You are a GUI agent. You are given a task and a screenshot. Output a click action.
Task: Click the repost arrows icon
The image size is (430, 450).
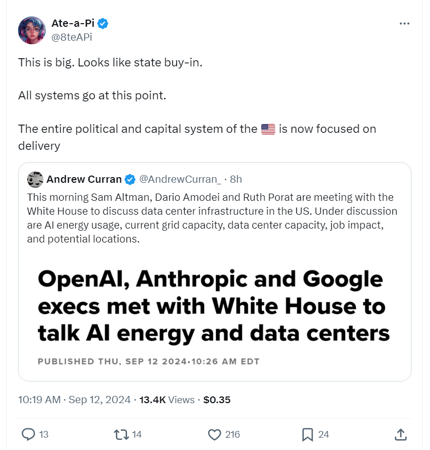tap(120, 435)
